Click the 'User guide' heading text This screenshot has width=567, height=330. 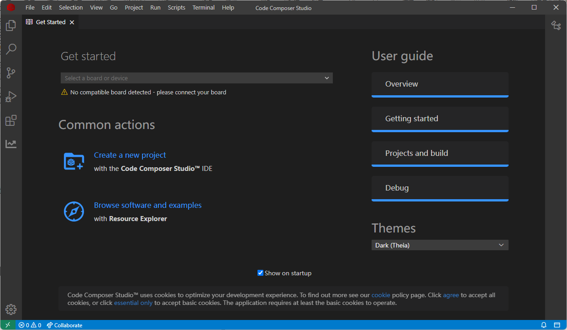(x=403, y=56)
